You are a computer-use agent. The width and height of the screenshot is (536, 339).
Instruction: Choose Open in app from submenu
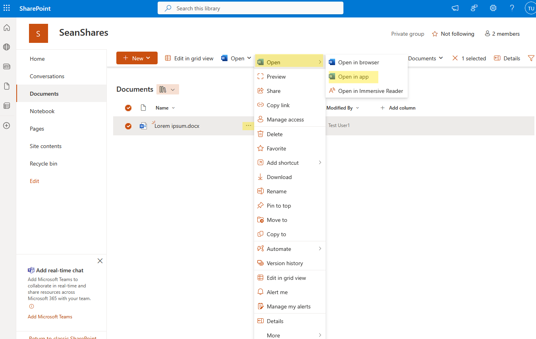pos(353,77)
